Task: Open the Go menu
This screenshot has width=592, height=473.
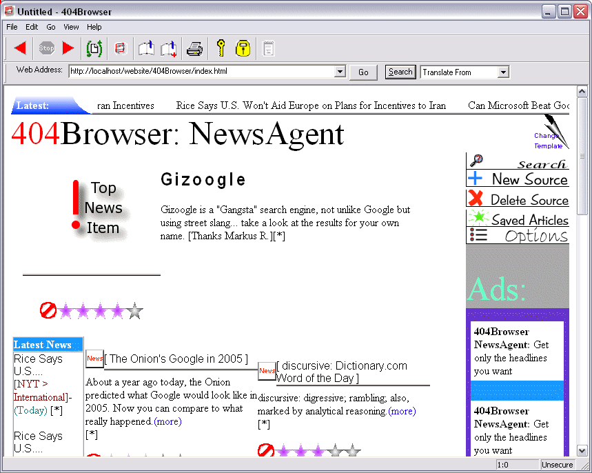Action: [x=51, y=27]
